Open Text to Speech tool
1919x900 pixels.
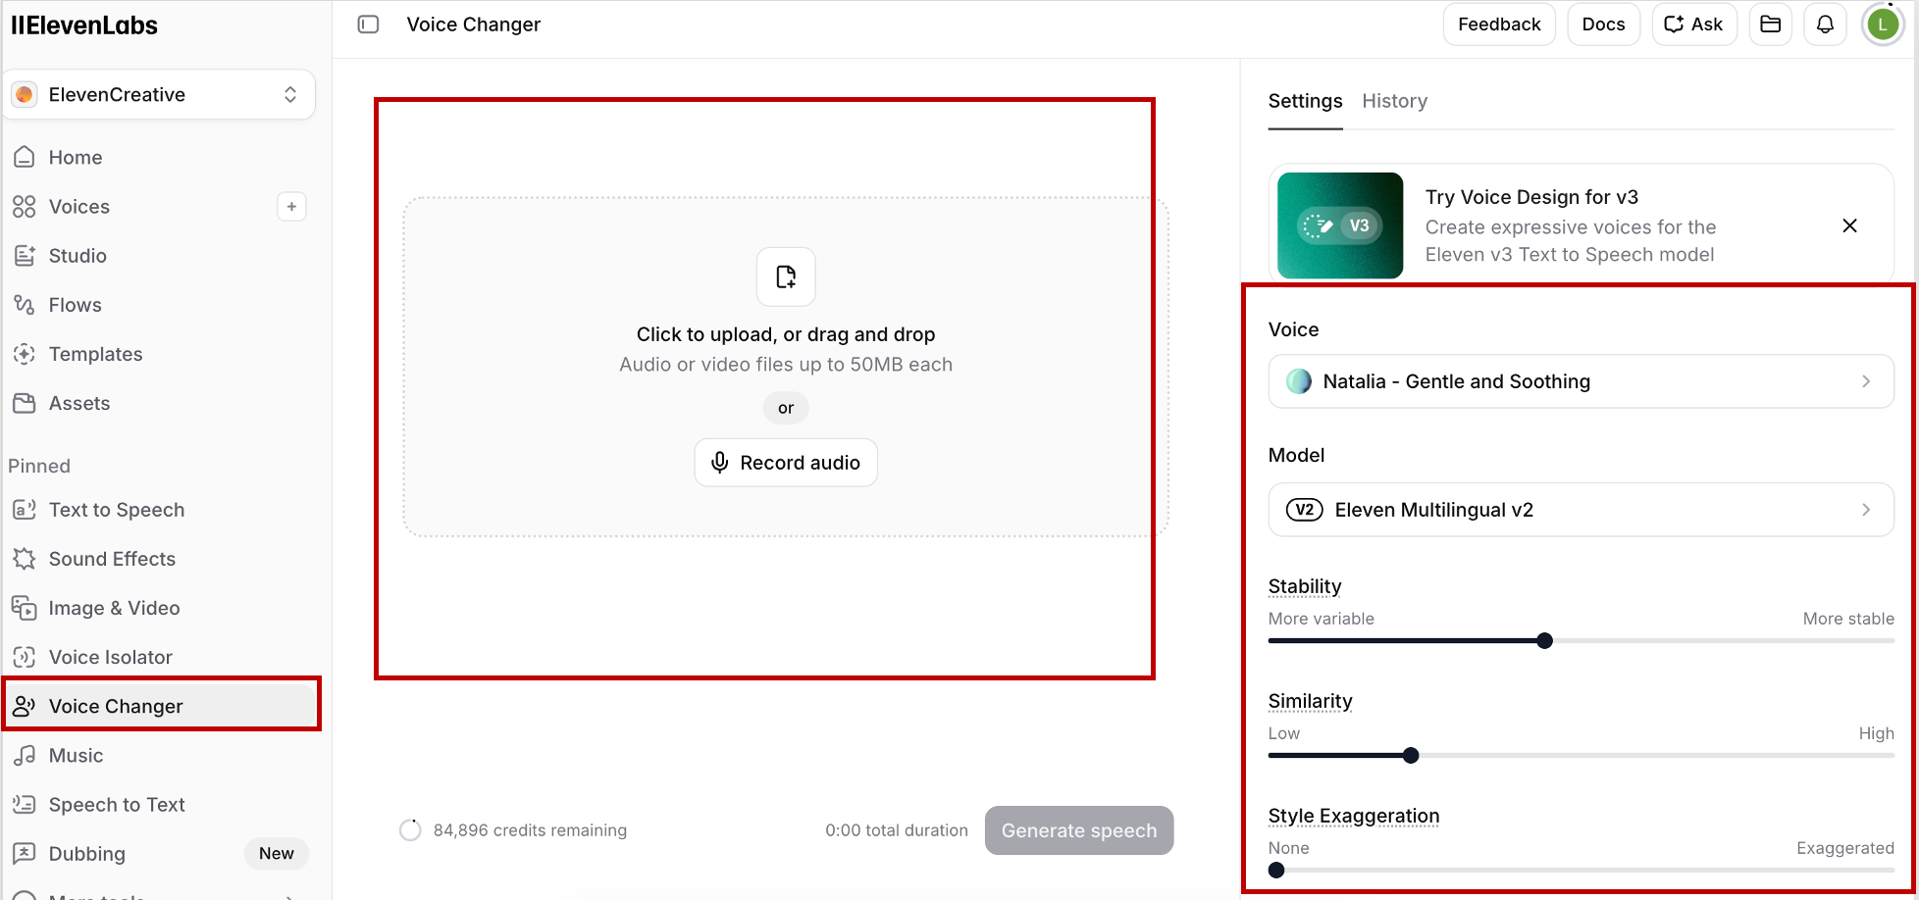[x=116, y=510]
